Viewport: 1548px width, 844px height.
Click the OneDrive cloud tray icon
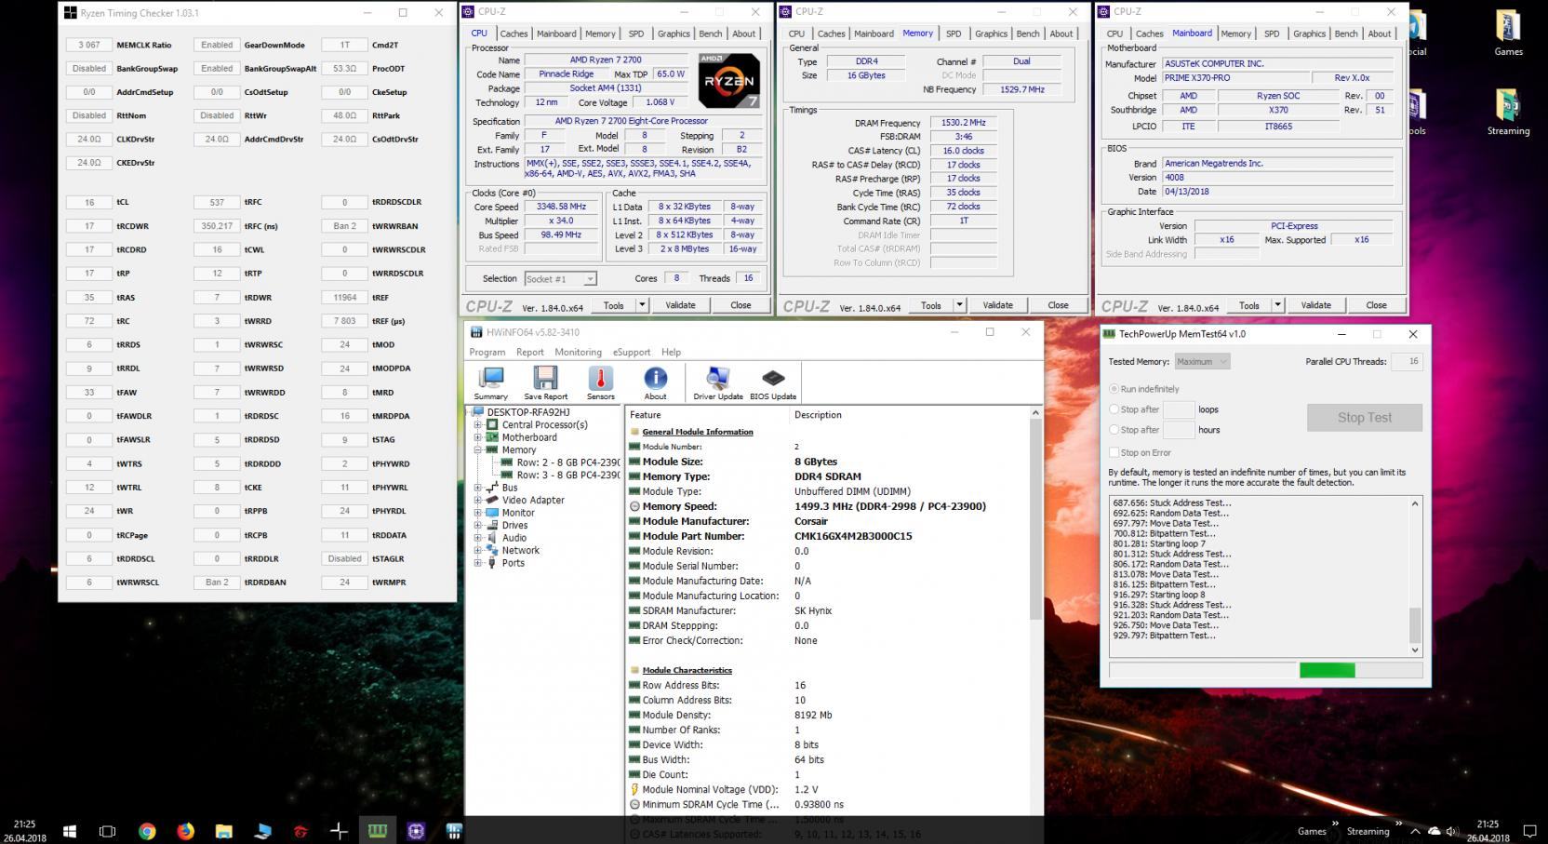1434,831
